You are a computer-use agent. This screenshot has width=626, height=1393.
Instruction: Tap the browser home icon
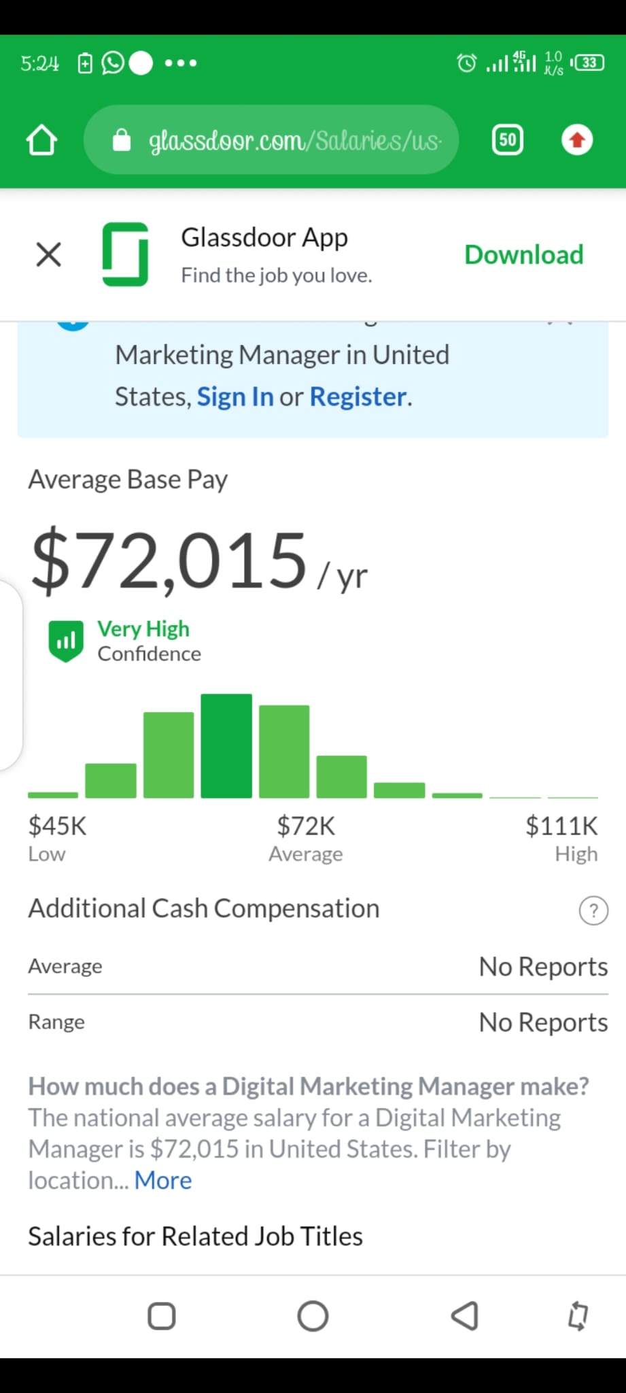point(41,140)
